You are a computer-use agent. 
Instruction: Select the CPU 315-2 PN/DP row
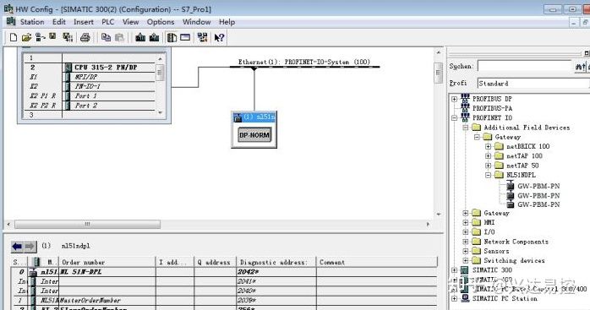click(x=90, y=68)
